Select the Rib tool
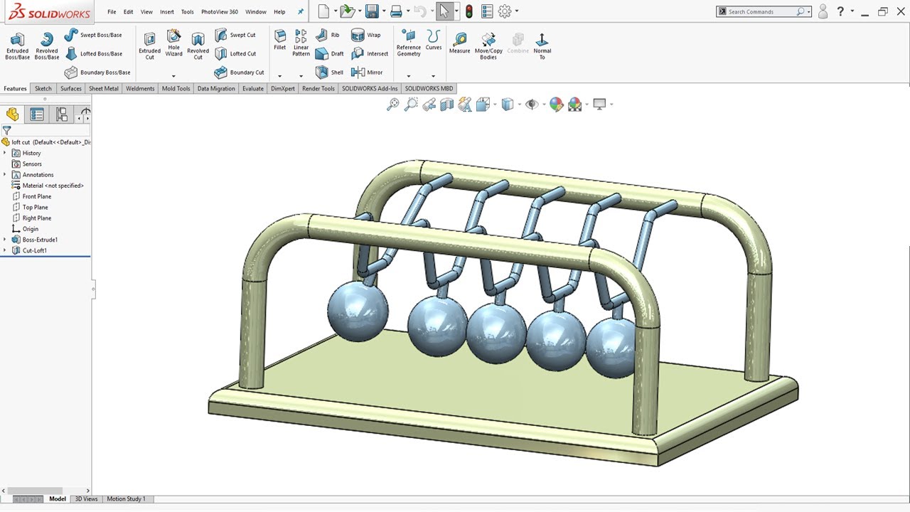This screenshot has height=512, width=910. (328, 35)
